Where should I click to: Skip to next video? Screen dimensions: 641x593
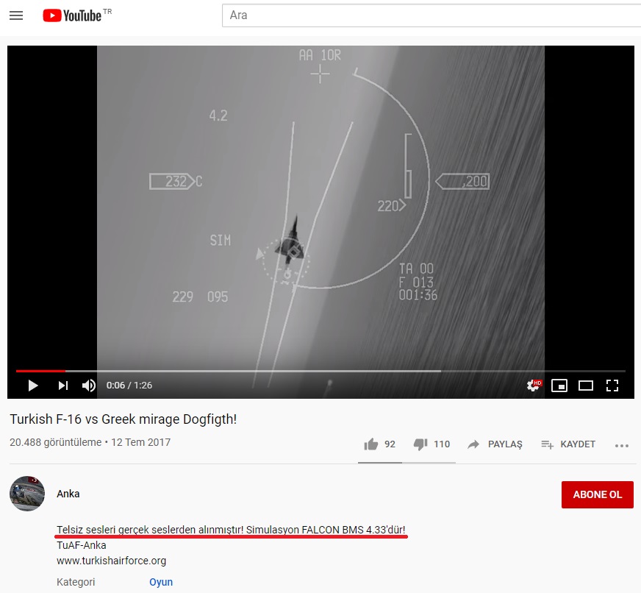click(63, 386)
